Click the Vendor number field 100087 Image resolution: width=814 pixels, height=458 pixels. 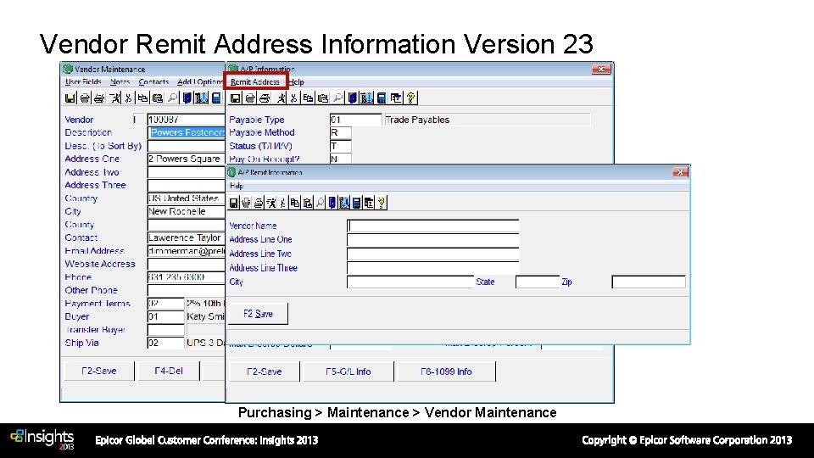(x=186, y=120)
